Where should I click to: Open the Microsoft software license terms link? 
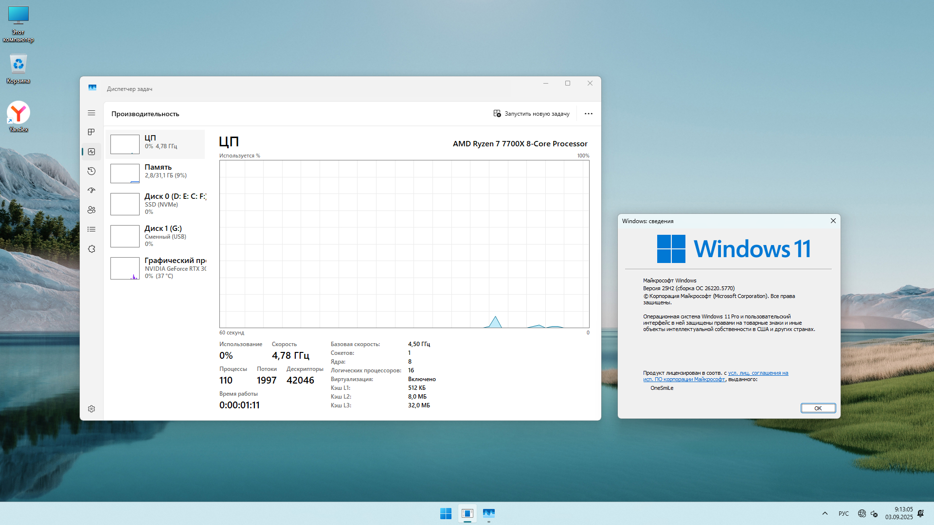click(x=757, y=373)
